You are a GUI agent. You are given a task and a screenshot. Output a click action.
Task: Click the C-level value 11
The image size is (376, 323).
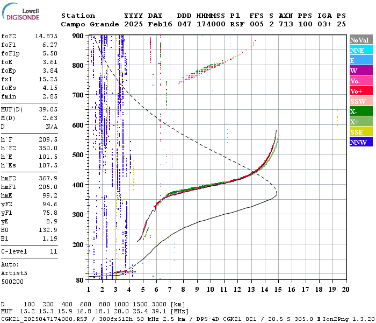pos(54,251)
